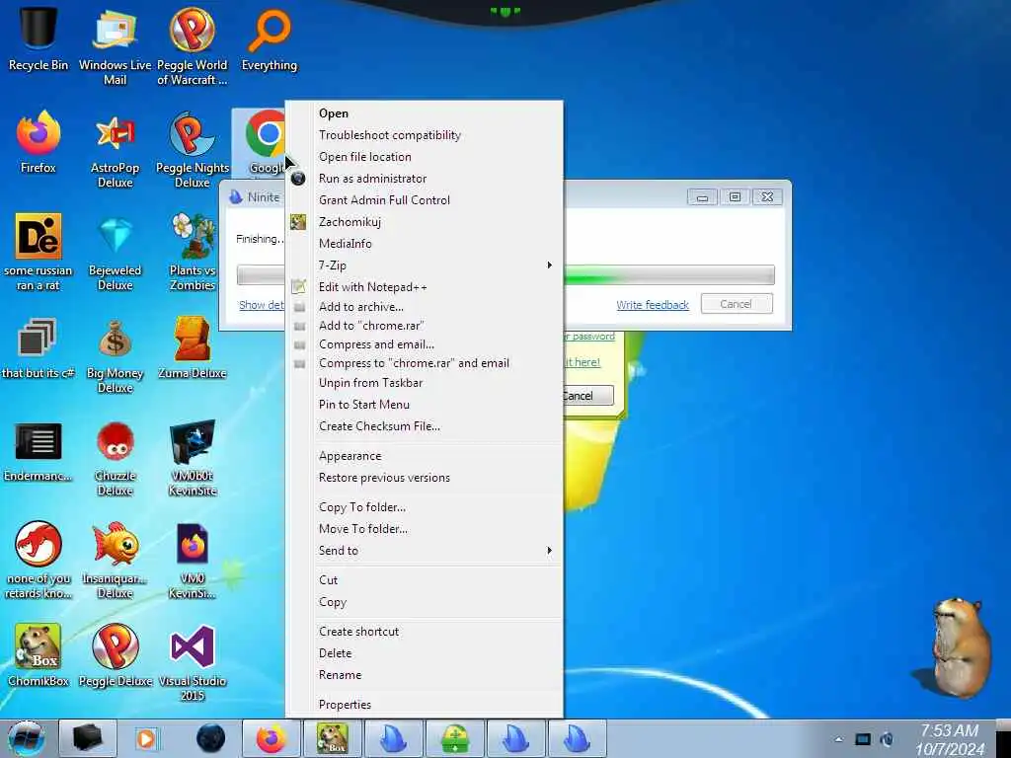Viewport: 1011px width, 758px height.
Task: Open the Windows Start orb
Action: click(x=26, y=738)
